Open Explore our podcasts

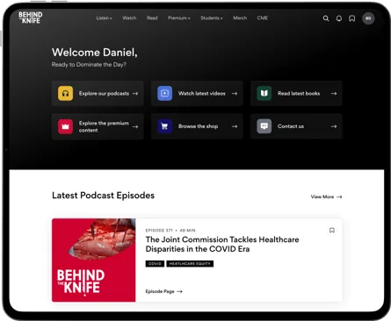tap(98, 94)
